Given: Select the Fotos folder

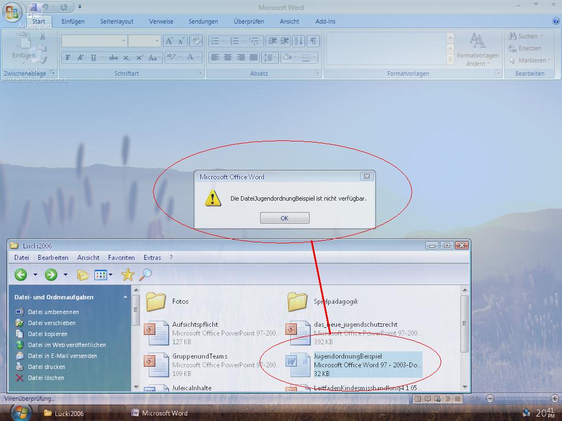Looking at the screenshot, I should click(x=167, y=301).
